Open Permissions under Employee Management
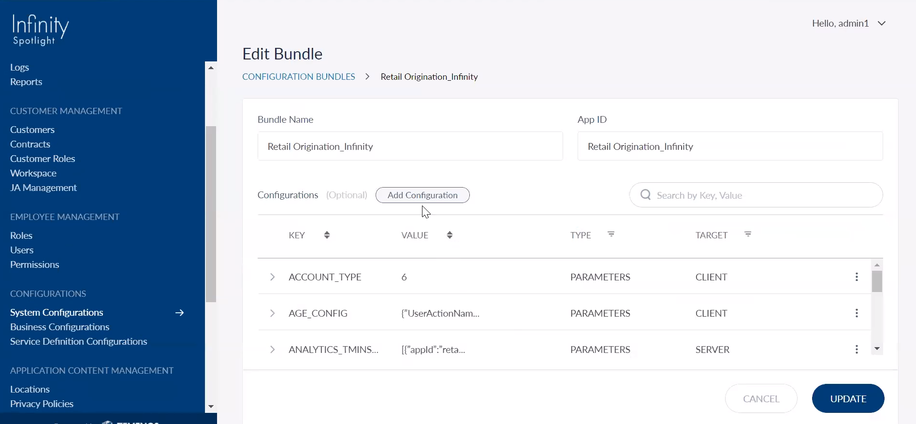The width and height of the screenshot is (916, 424). coord(34,264)
